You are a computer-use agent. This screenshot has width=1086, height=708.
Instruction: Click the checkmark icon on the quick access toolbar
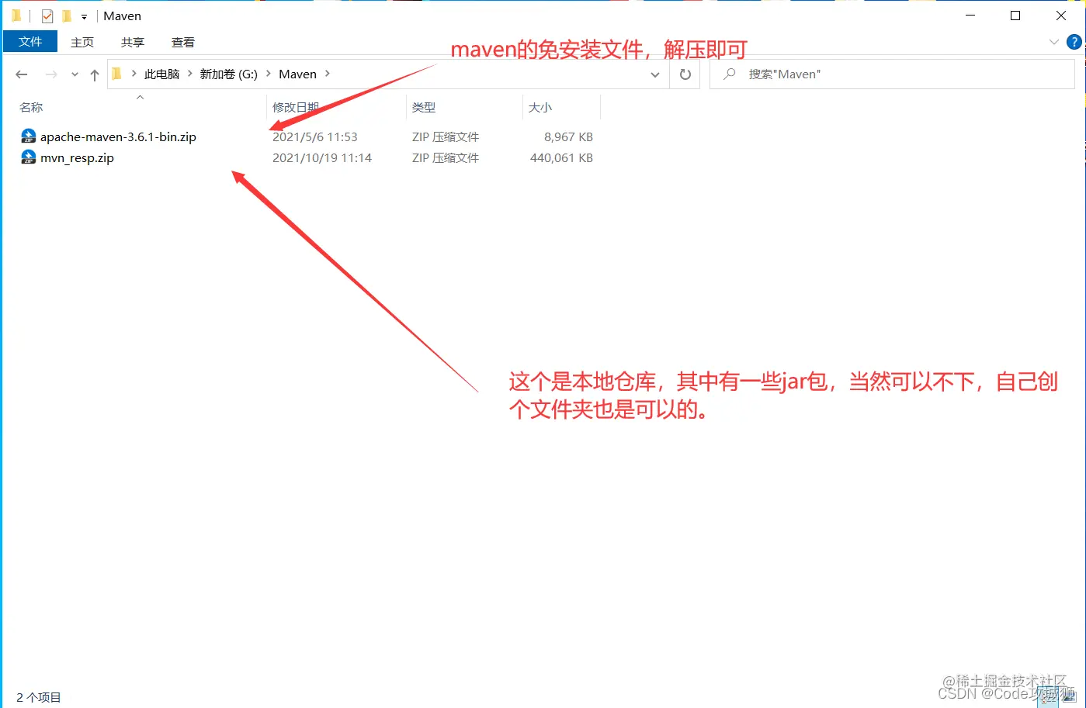click(47, 15)
